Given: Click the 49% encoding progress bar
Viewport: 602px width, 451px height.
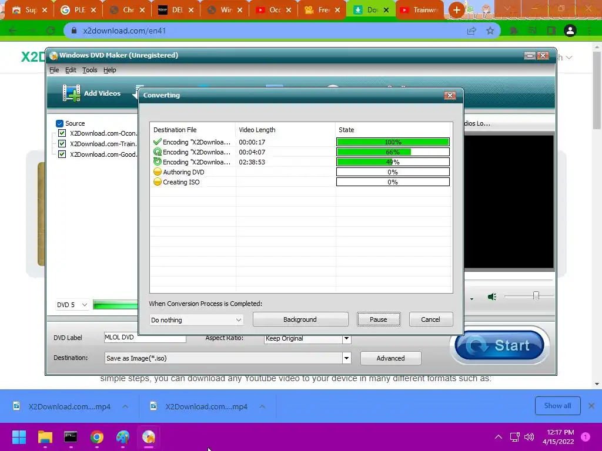Looking at the screenshot, I should click(393, 162).
